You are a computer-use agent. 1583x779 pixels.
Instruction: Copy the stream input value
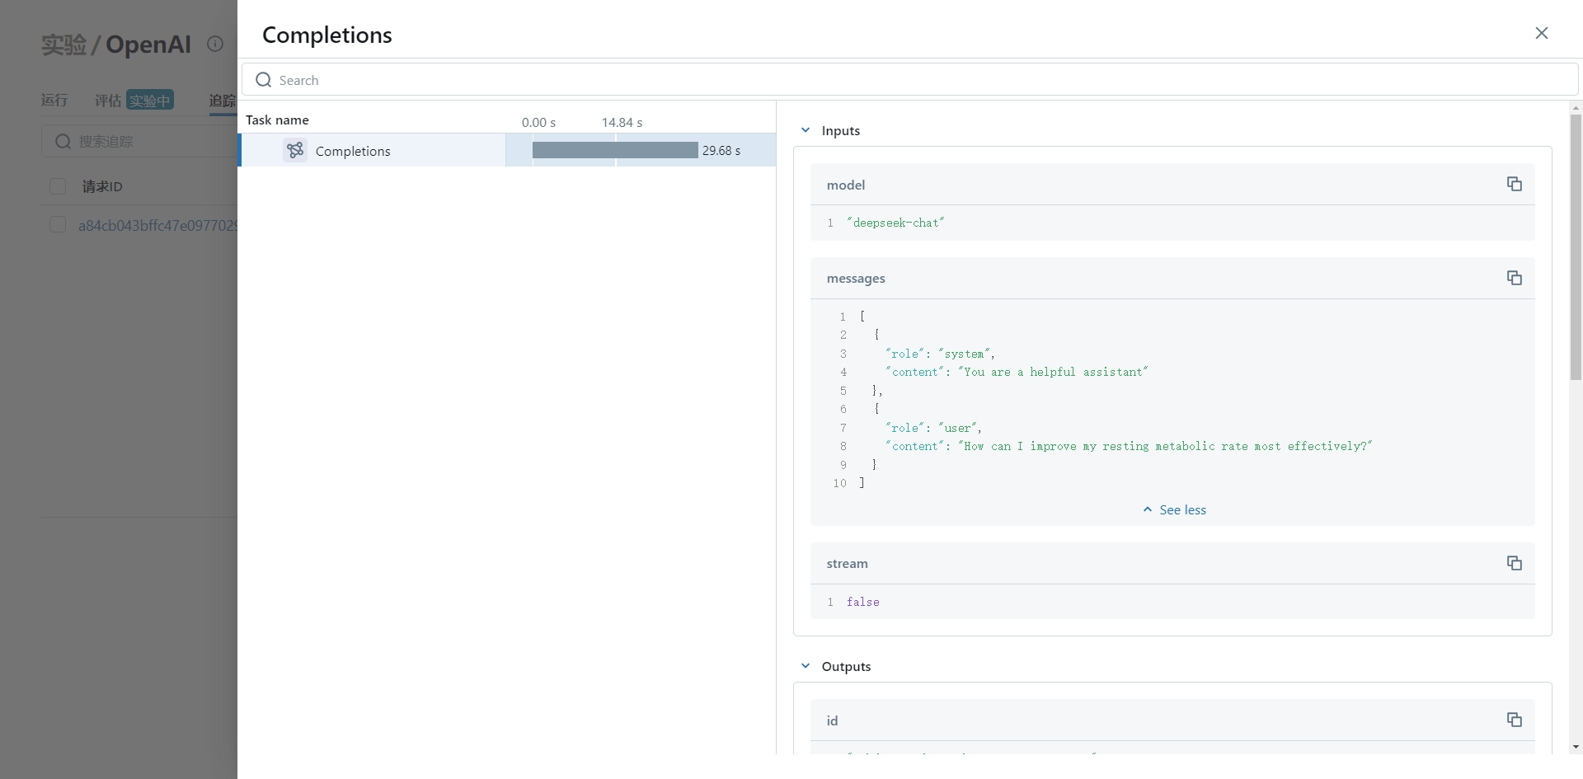pos(1514,563)
